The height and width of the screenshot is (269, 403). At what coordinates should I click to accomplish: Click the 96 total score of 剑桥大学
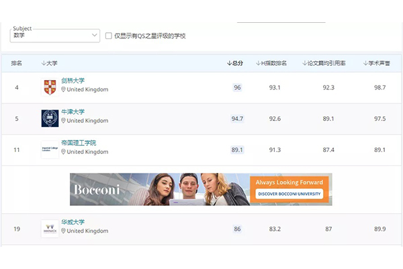[x=237, y=87]
